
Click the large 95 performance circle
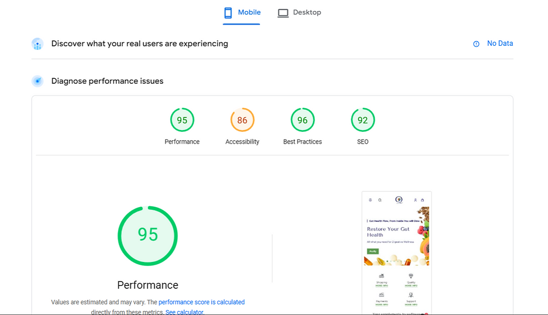(148, 236)
